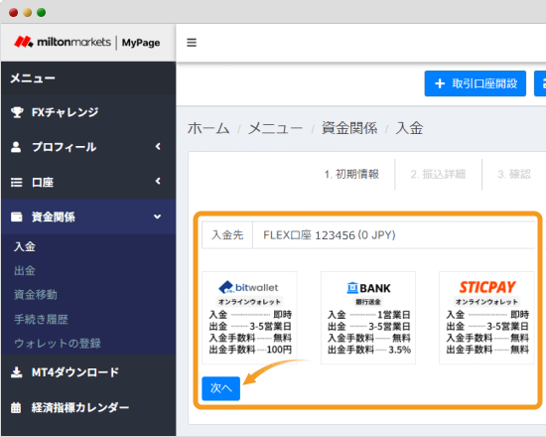
Task: Open 経済指標カレンダー menu item
Action: [88, 407]
